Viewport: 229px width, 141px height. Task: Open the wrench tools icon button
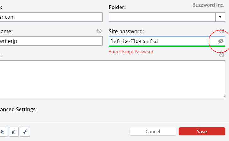point(25,132)
